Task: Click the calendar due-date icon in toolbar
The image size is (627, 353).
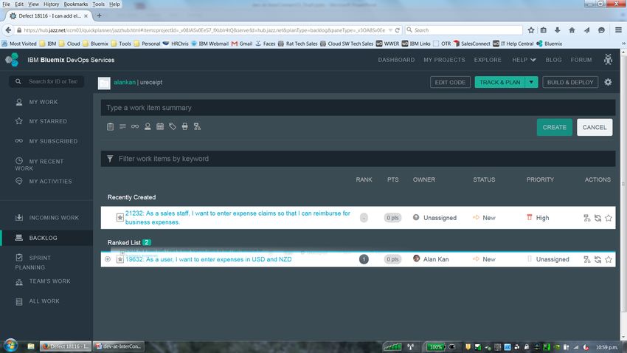Action: click(x=160, y=126)
